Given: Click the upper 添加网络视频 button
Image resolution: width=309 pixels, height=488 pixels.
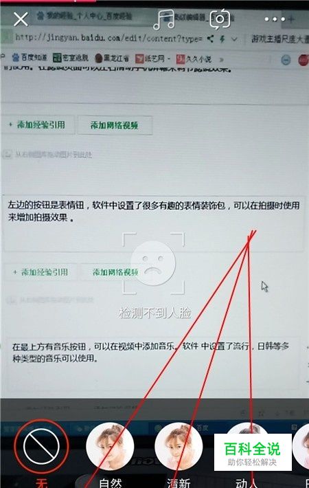Looking at the screenshot, I should [x=115, y=125].
